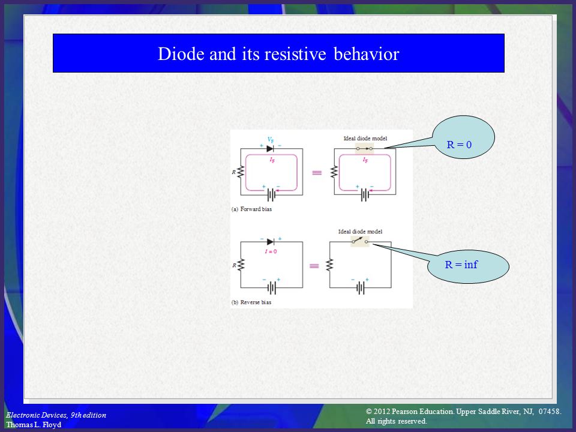The image size is (576, 432).
Task: Click the "I = 0" label
Action: [x=271, y=251]
